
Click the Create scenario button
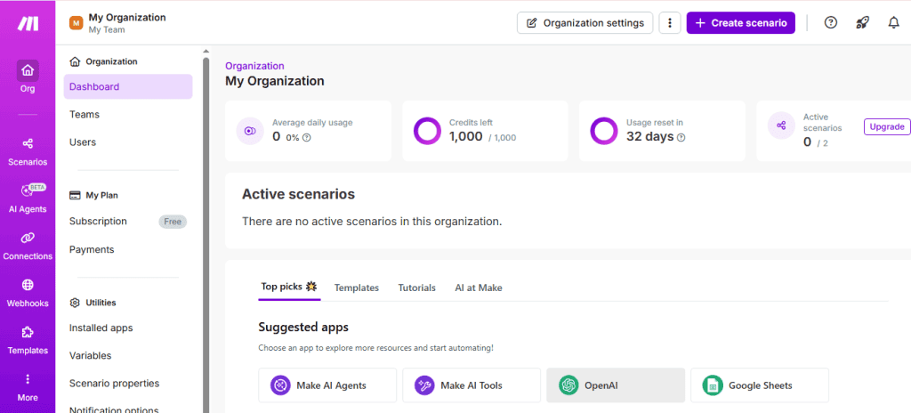740,23
